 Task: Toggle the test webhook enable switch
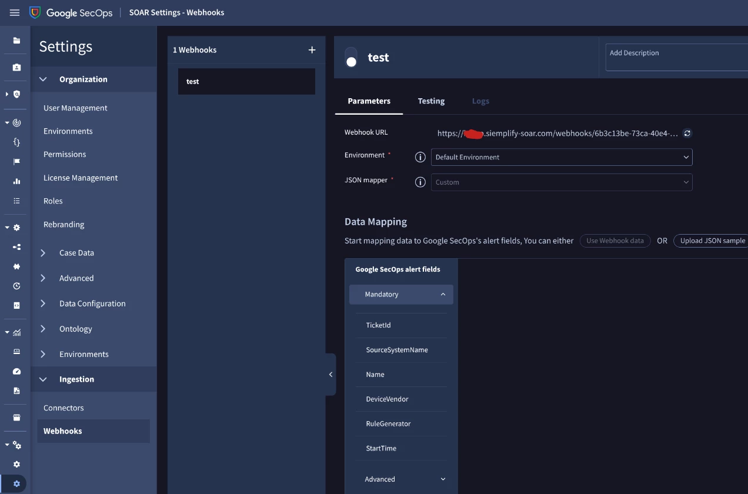351,57
